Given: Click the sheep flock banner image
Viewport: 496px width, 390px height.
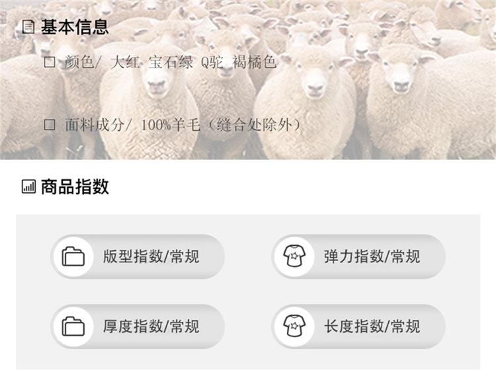Looking at the screenshot, I should click(248, 79).
